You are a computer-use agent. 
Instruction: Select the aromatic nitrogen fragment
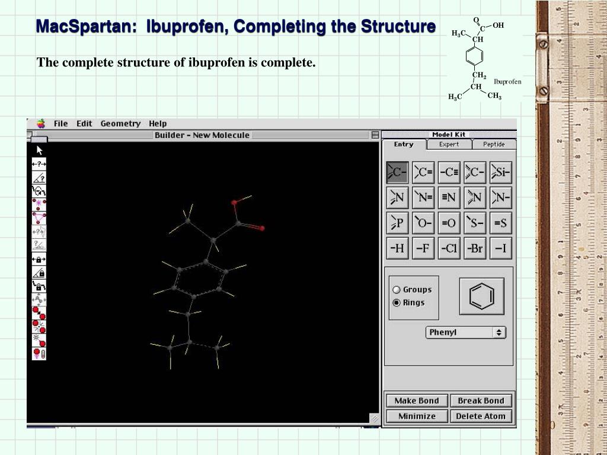(x=475, y=197)
